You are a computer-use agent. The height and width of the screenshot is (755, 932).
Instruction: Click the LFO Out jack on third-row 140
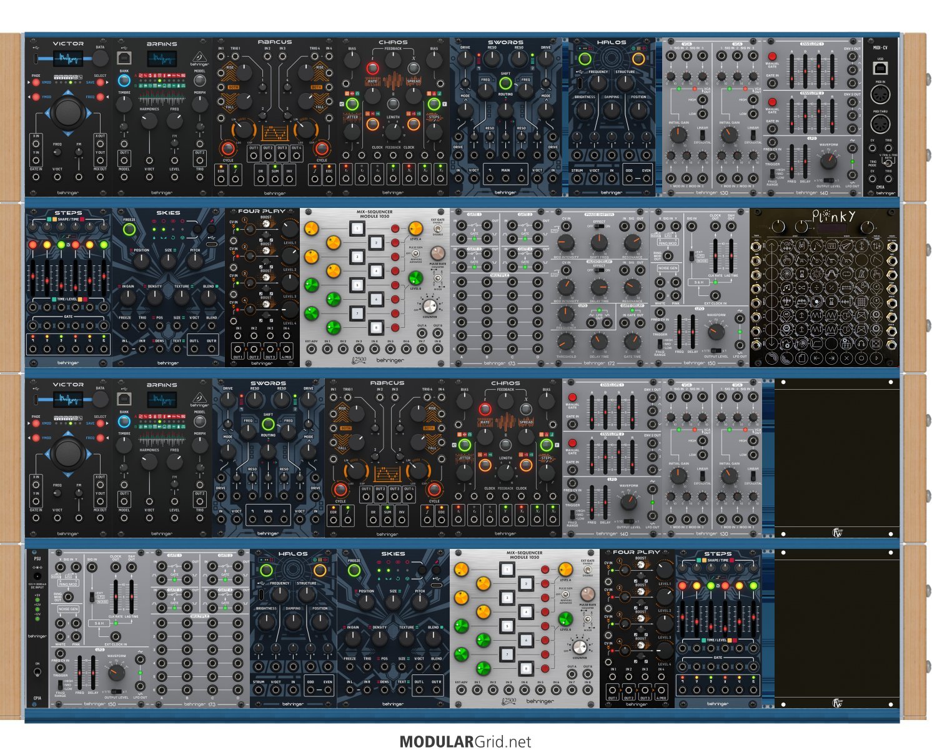coord(653,516)
